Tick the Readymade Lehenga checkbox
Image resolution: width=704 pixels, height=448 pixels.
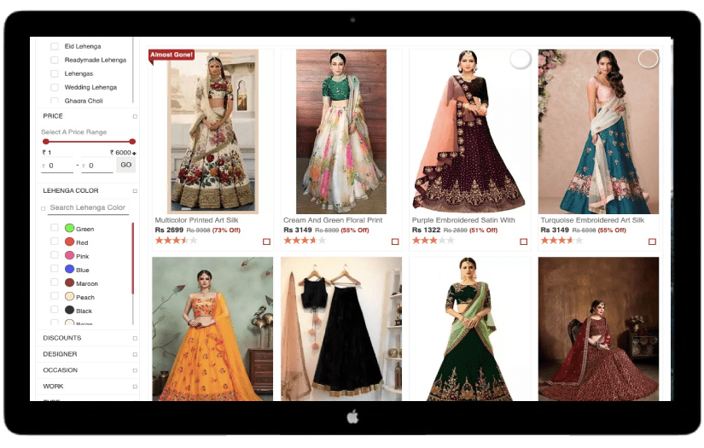click(55, 60)
